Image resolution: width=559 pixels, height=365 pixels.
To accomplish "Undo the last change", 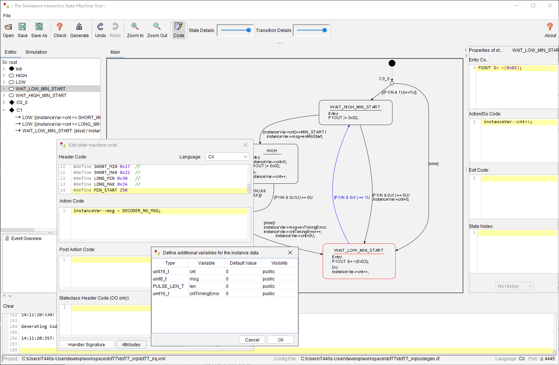I will click(x=100, y=29).
